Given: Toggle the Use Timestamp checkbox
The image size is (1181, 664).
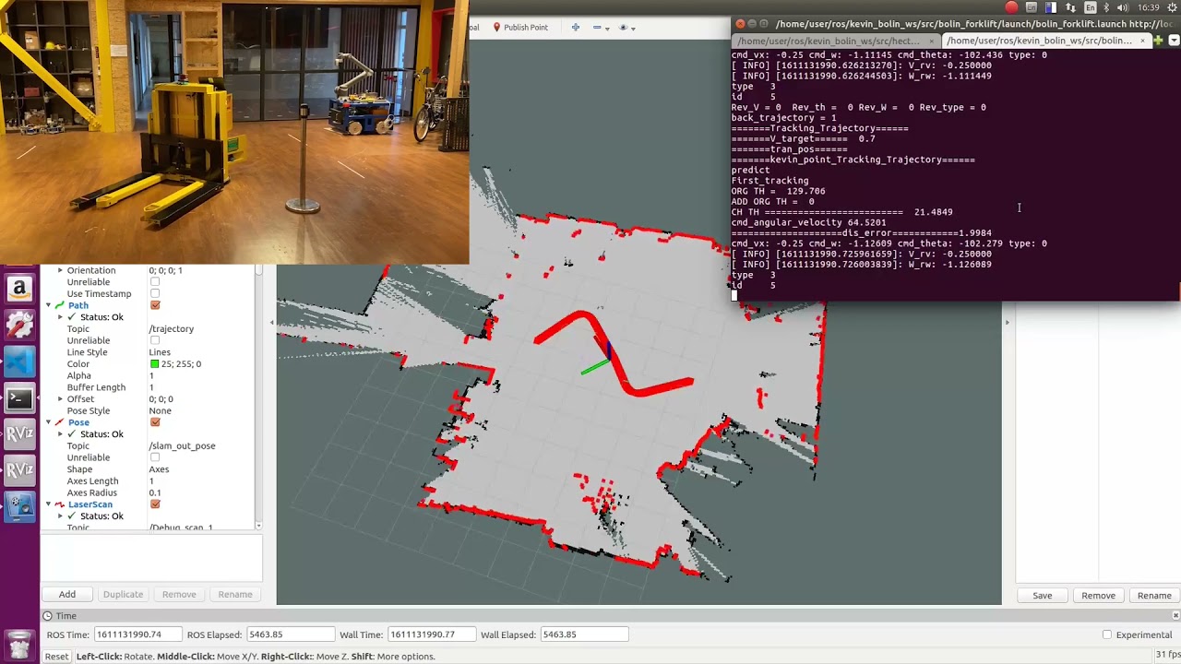Looking at the screenshot, I should click(x=155, y=293).
